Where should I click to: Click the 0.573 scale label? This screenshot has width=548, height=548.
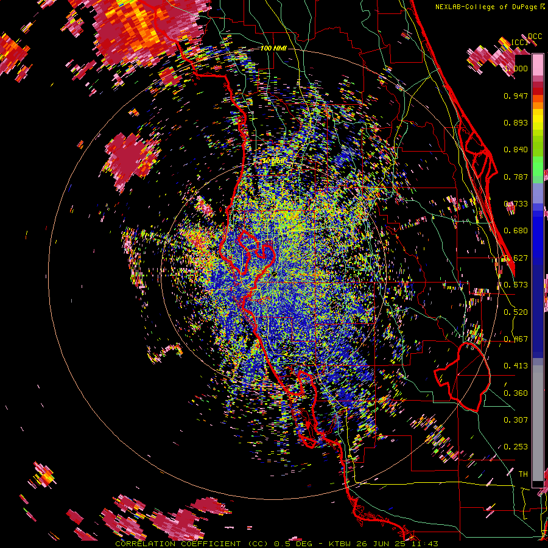[516, 285]
